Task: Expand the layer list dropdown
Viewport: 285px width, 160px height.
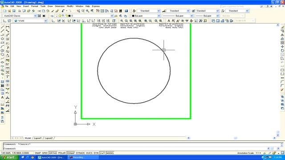Action: click(112, 16)
